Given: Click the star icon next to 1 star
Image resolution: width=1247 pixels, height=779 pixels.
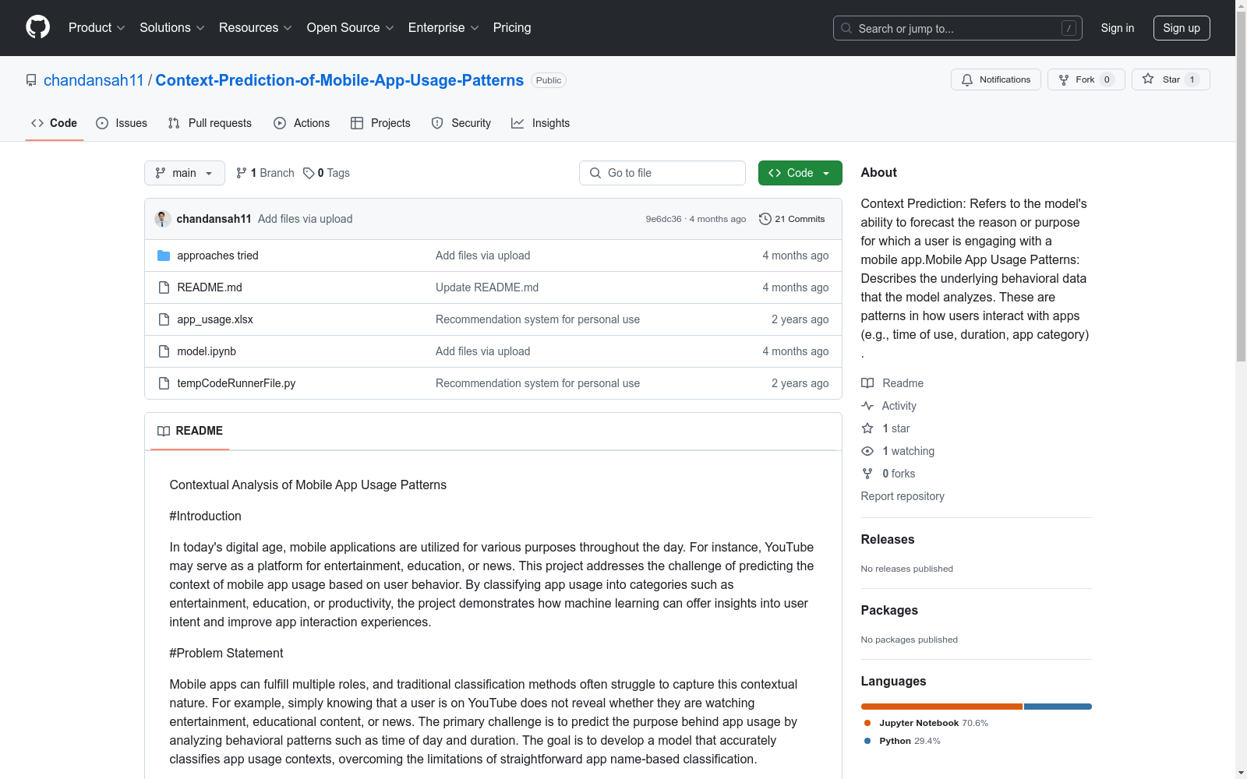Looking at the screenshot, I should (867, 428).
